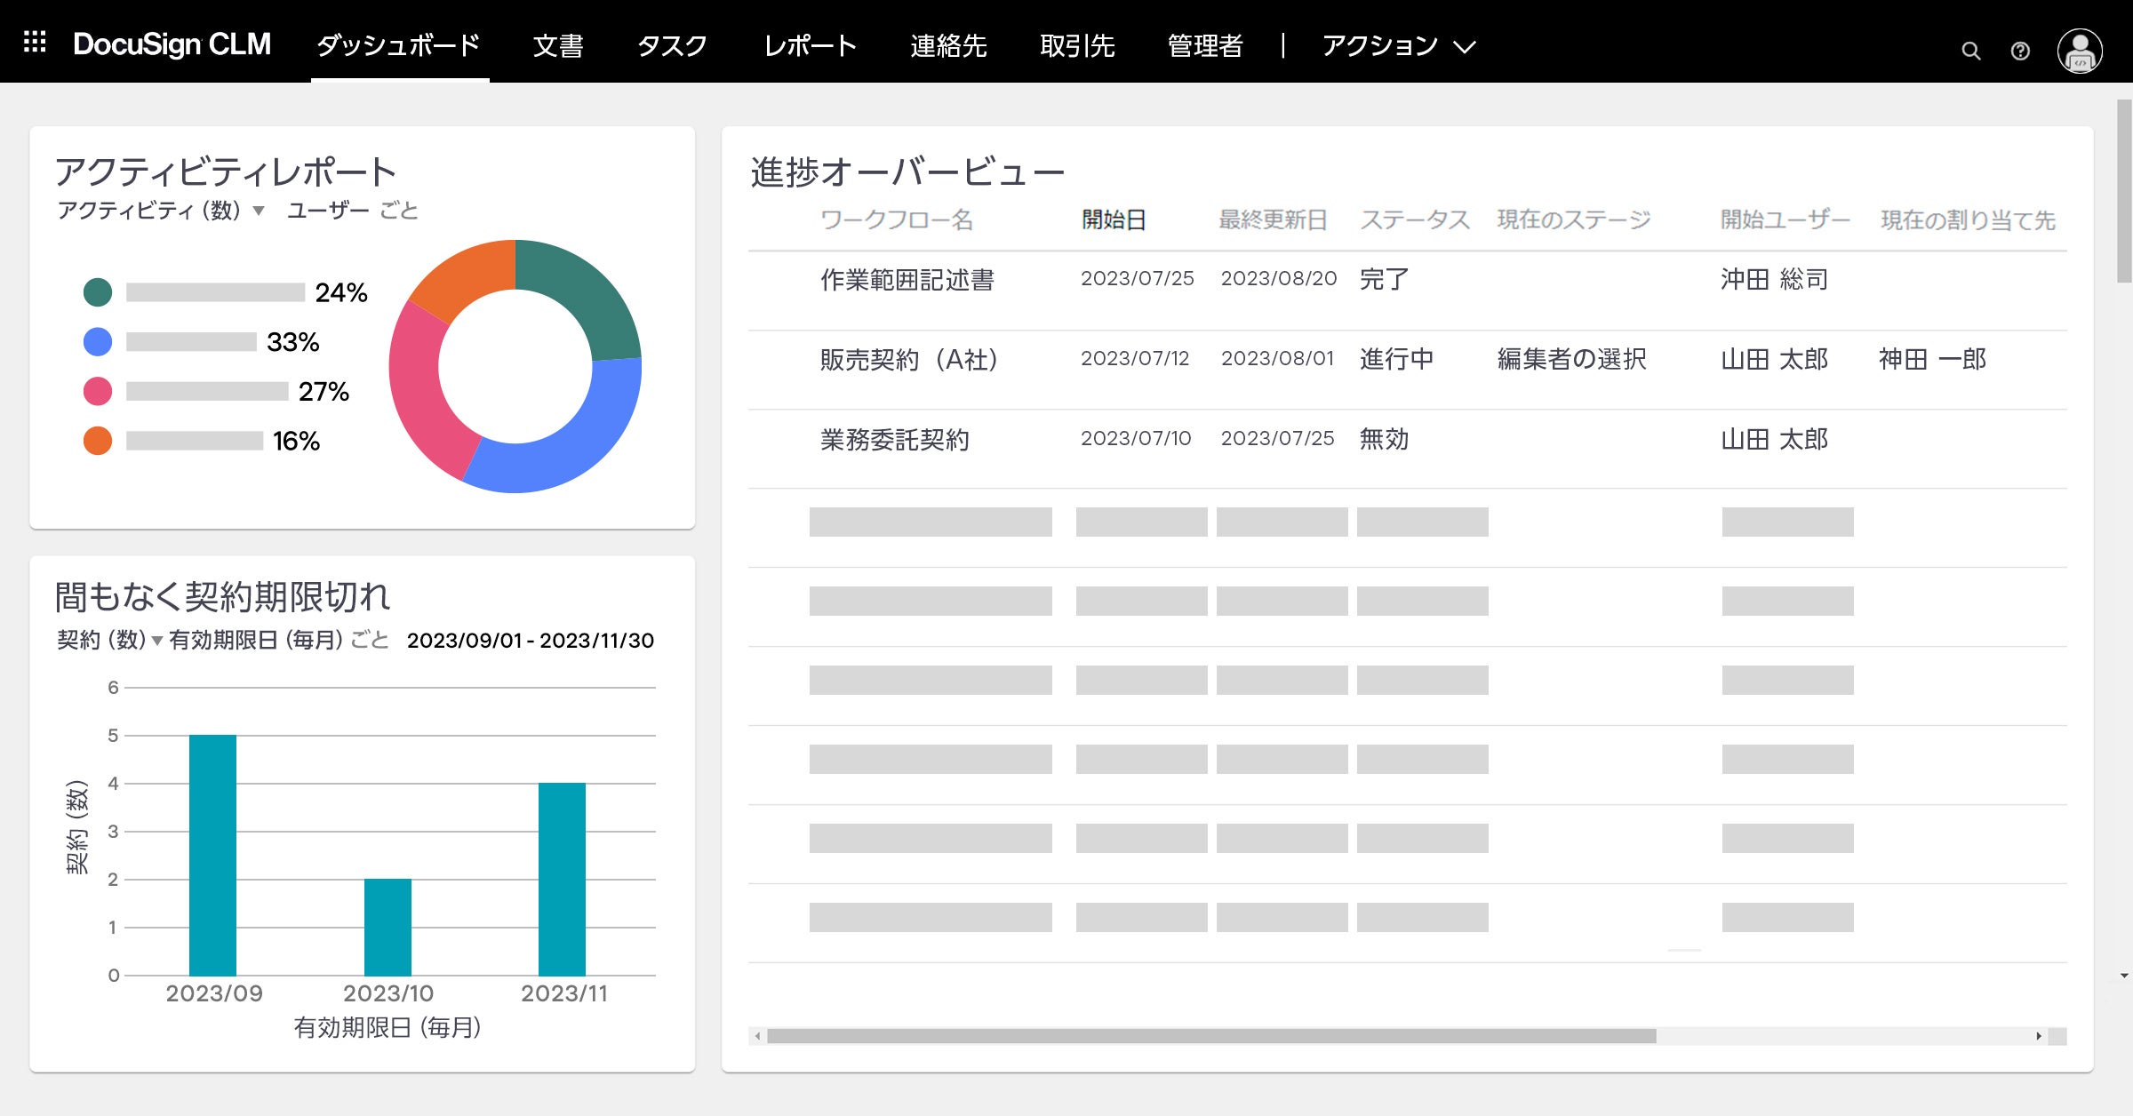Click the app launcher grid icon

(x=33, y=42)
